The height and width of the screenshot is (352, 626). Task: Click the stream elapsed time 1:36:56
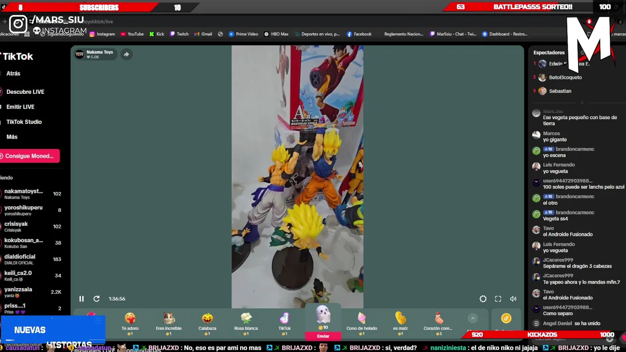coord(117,299)
